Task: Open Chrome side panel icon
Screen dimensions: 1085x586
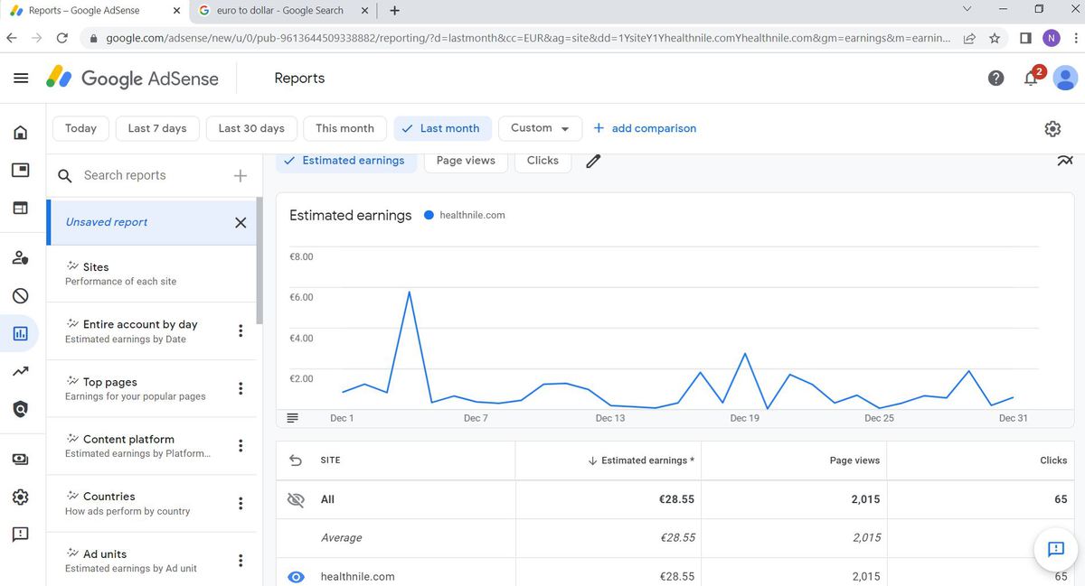Action: pyautogui.click(x=1025, y=38)
